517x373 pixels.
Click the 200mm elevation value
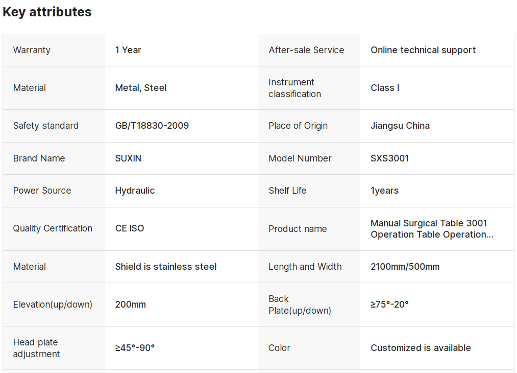click(131, 305)
